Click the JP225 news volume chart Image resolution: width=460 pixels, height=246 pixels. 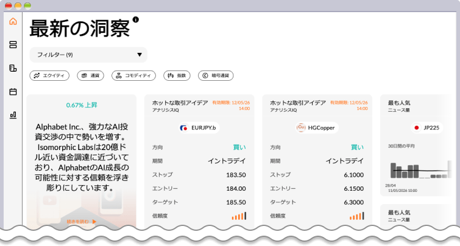pyautogui.click(x=420, y=169)
